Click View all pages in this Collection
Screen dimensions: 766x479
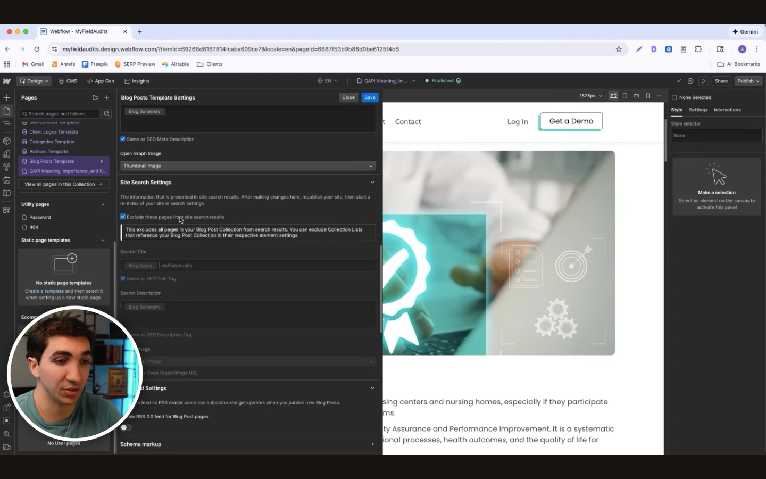pyautogui.click(x=64, y=184)
